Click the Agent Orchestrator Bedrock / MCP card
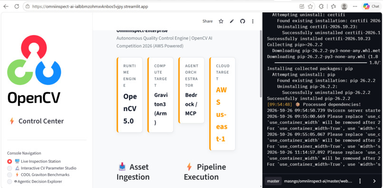 [191, 90]
